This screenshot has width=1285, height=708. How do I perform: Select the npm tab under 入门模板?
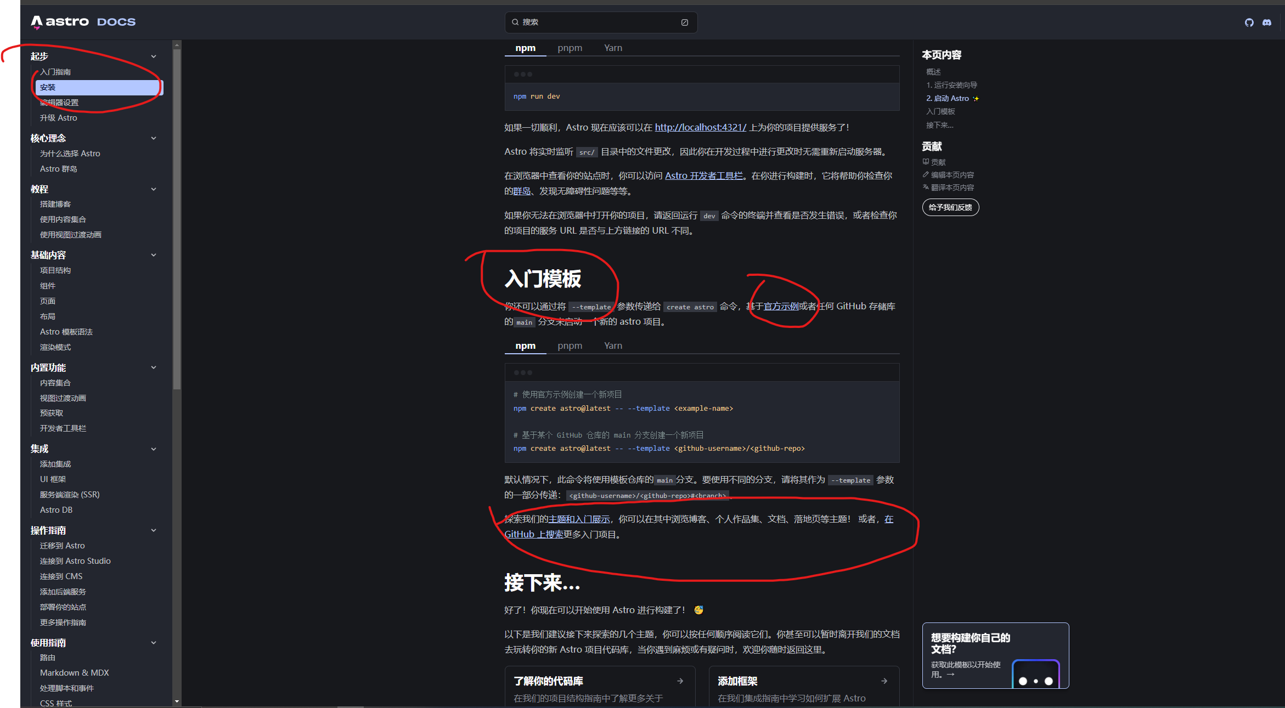click(525, 346)
